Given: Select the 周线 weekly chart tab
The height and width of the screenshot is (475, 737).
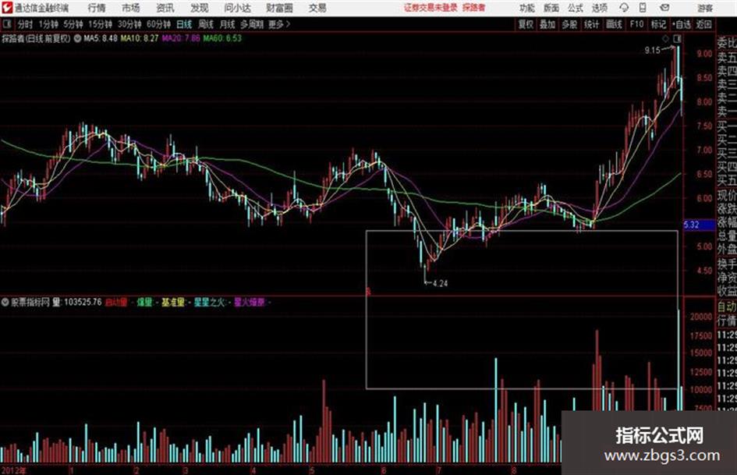Looking at the screenshot, I should 206,24.
